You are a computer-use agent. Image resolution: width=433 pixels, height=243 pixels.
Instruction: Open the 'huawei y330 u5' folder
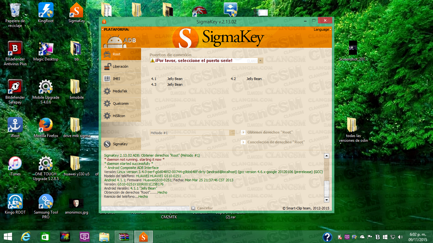click(x=76, y=166)
